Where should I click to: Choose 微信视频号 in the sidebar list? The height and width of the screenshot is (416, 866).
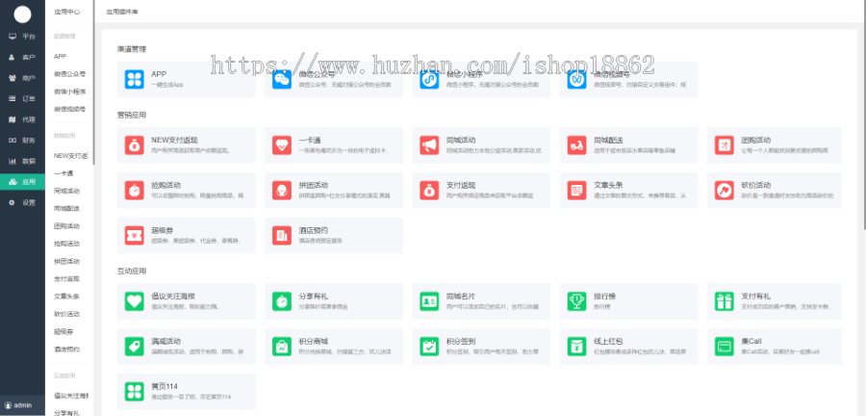pos(69,110)
